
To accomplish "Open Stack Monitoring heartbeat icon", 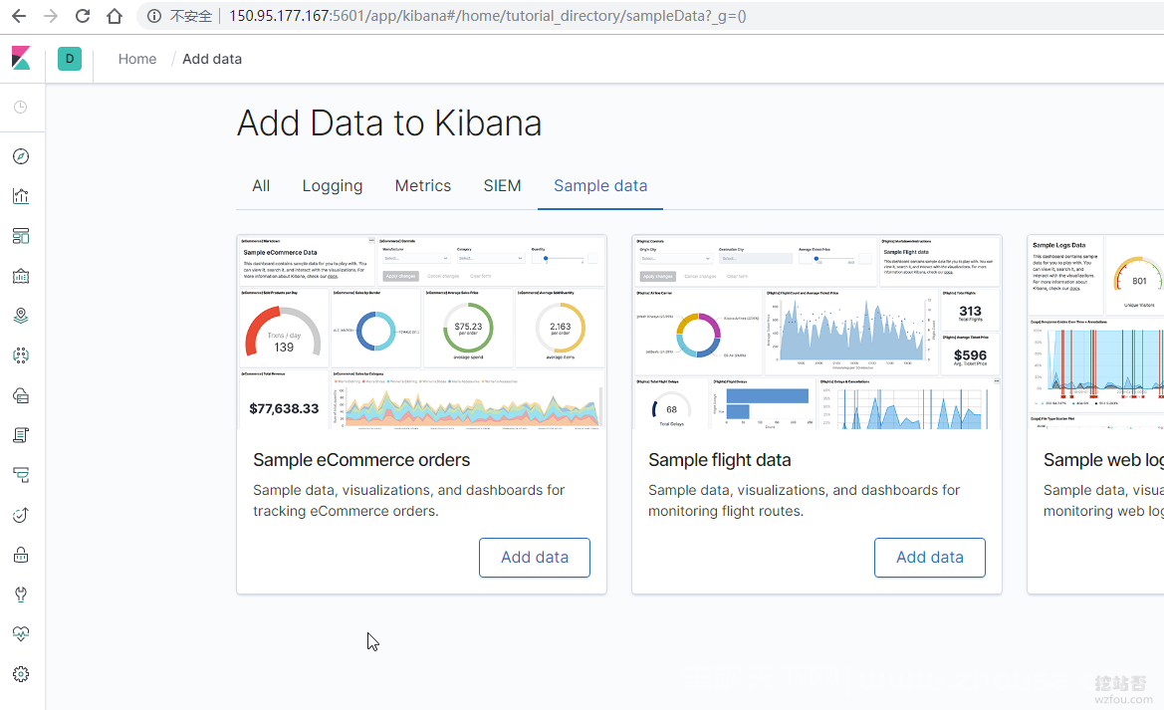I will [21, 634].
